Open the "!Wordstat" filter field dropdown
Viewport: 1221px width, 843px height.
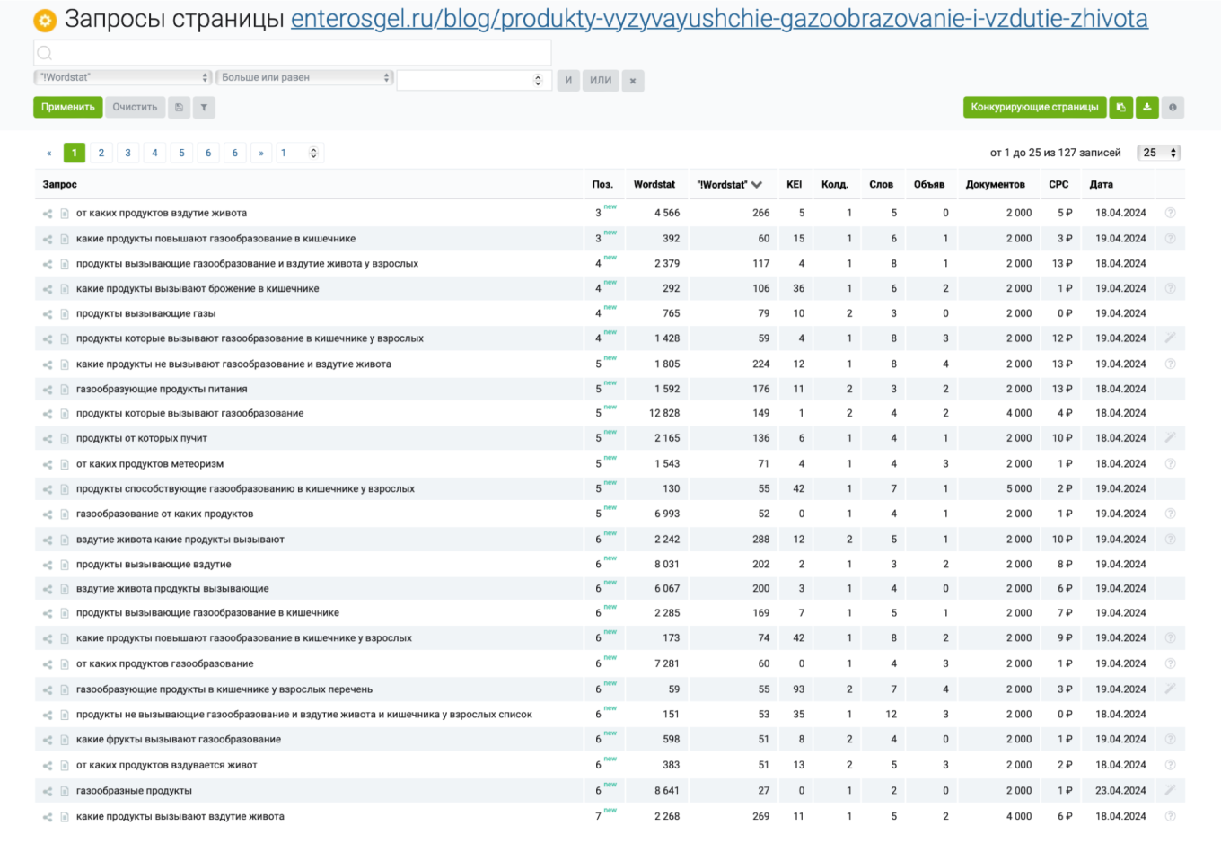pos(123,78)
